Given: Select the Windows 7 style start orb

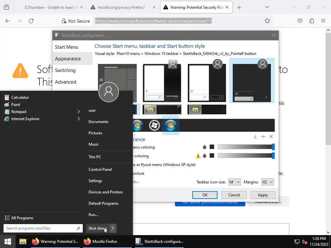Looking at the screenshot, I should (x=138, y=126).
